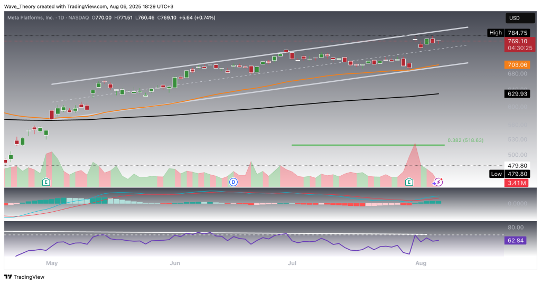Click the Low label on price scale
The width and height of the screenshot is (541, 284).
(497, 174)
